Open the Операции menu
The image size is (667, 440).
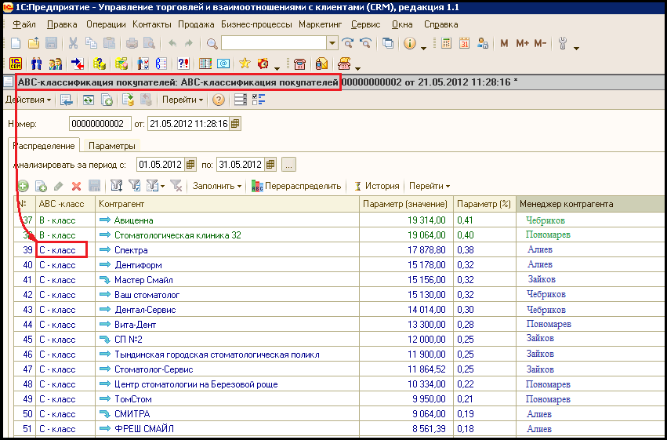[106, 24]
